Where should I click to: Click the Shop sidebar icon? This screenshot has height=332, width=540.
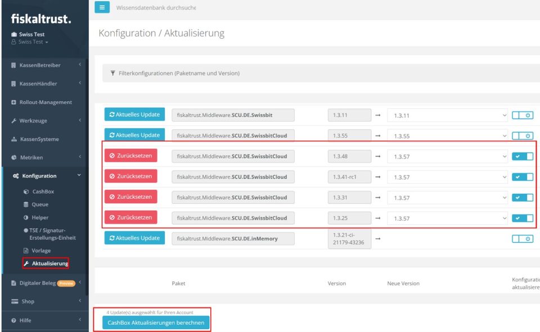[15, 302]
